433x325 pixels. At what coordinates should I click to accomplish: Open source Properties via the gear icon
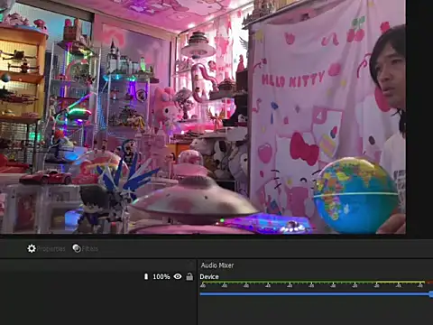[32, 248]
